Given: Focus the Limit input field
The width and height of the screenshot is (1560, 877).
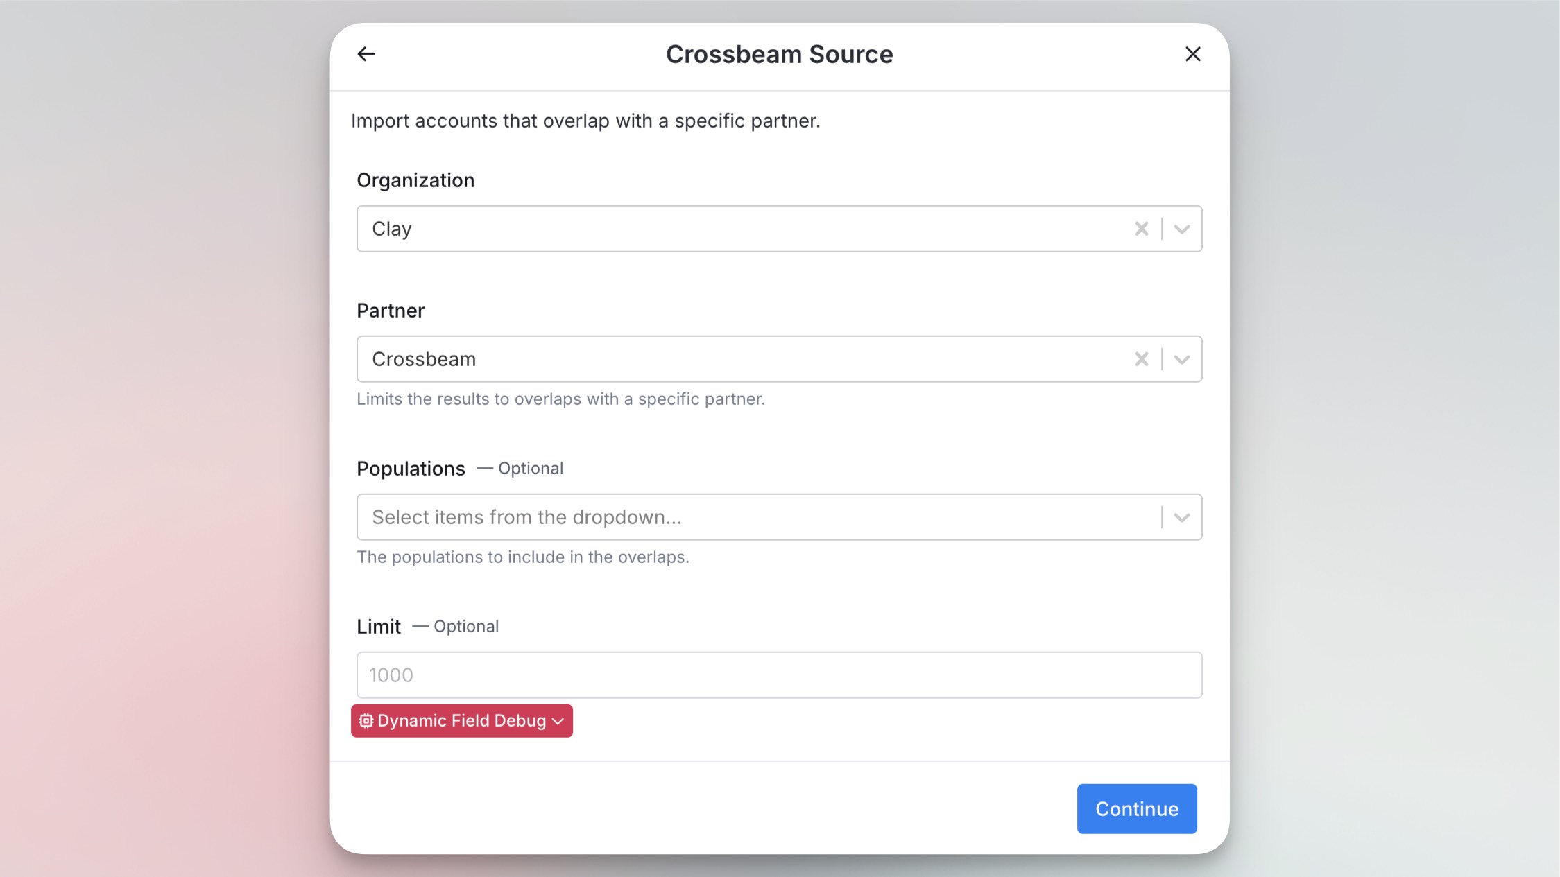Looking at the screenshot, I should pyautogui.click(x=778, y=675).
